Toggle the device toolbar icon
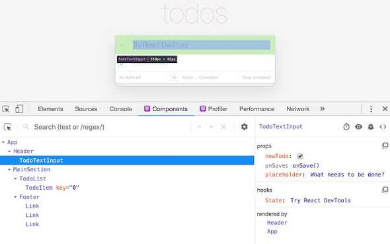 19,109
